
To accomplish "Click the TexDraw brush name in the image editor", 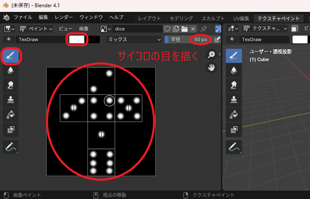I will pos(40,39).
